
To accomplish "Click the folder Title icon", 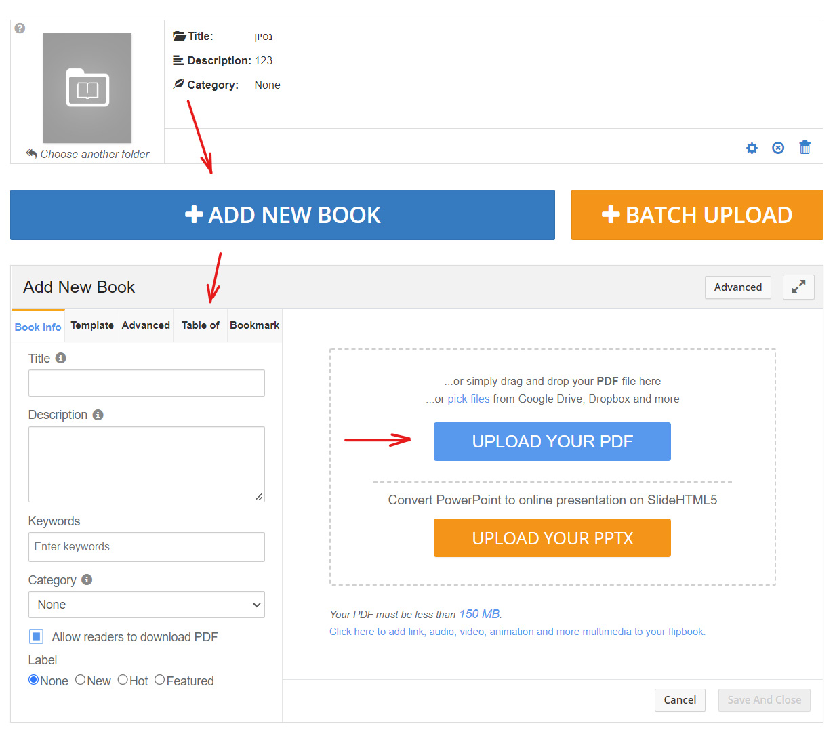I will pos(179,36).
